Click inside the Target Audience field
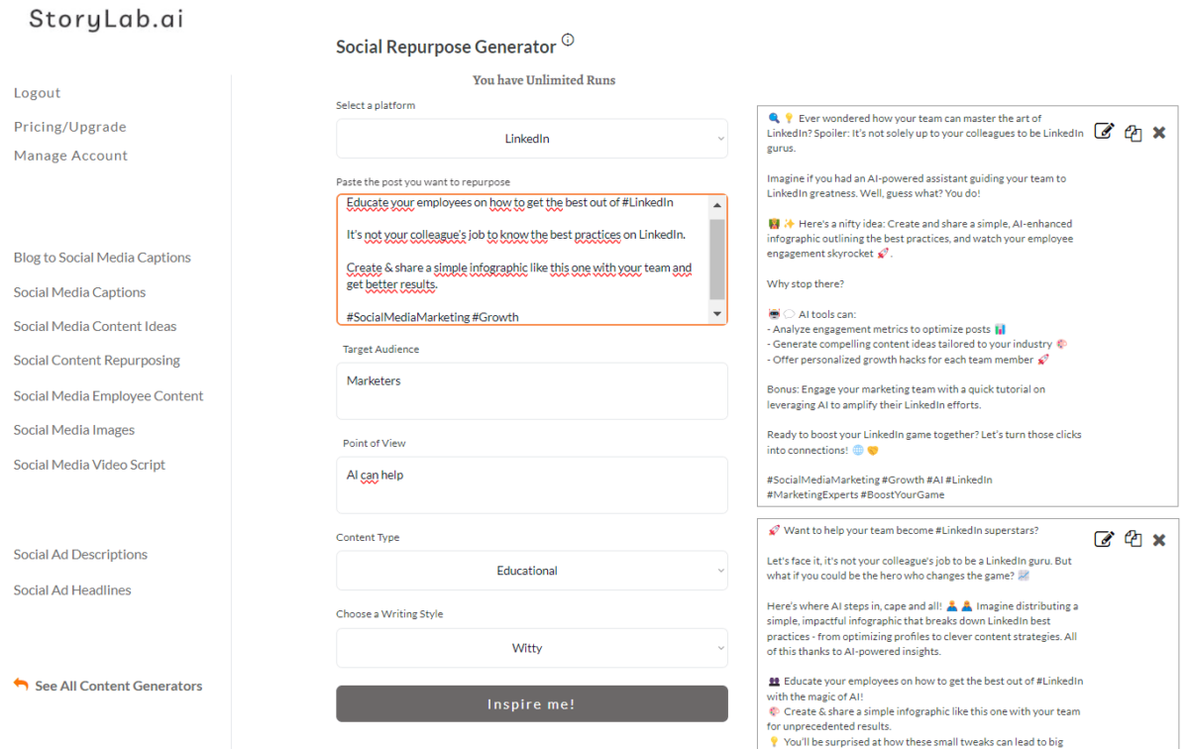 coord(531,390)
